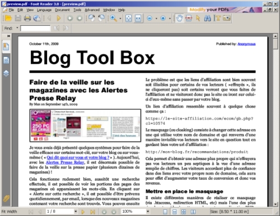Click the Fit Width toolbar icon
The height and width of the screenshot is (216, 280).
click(x=138, y=18)
